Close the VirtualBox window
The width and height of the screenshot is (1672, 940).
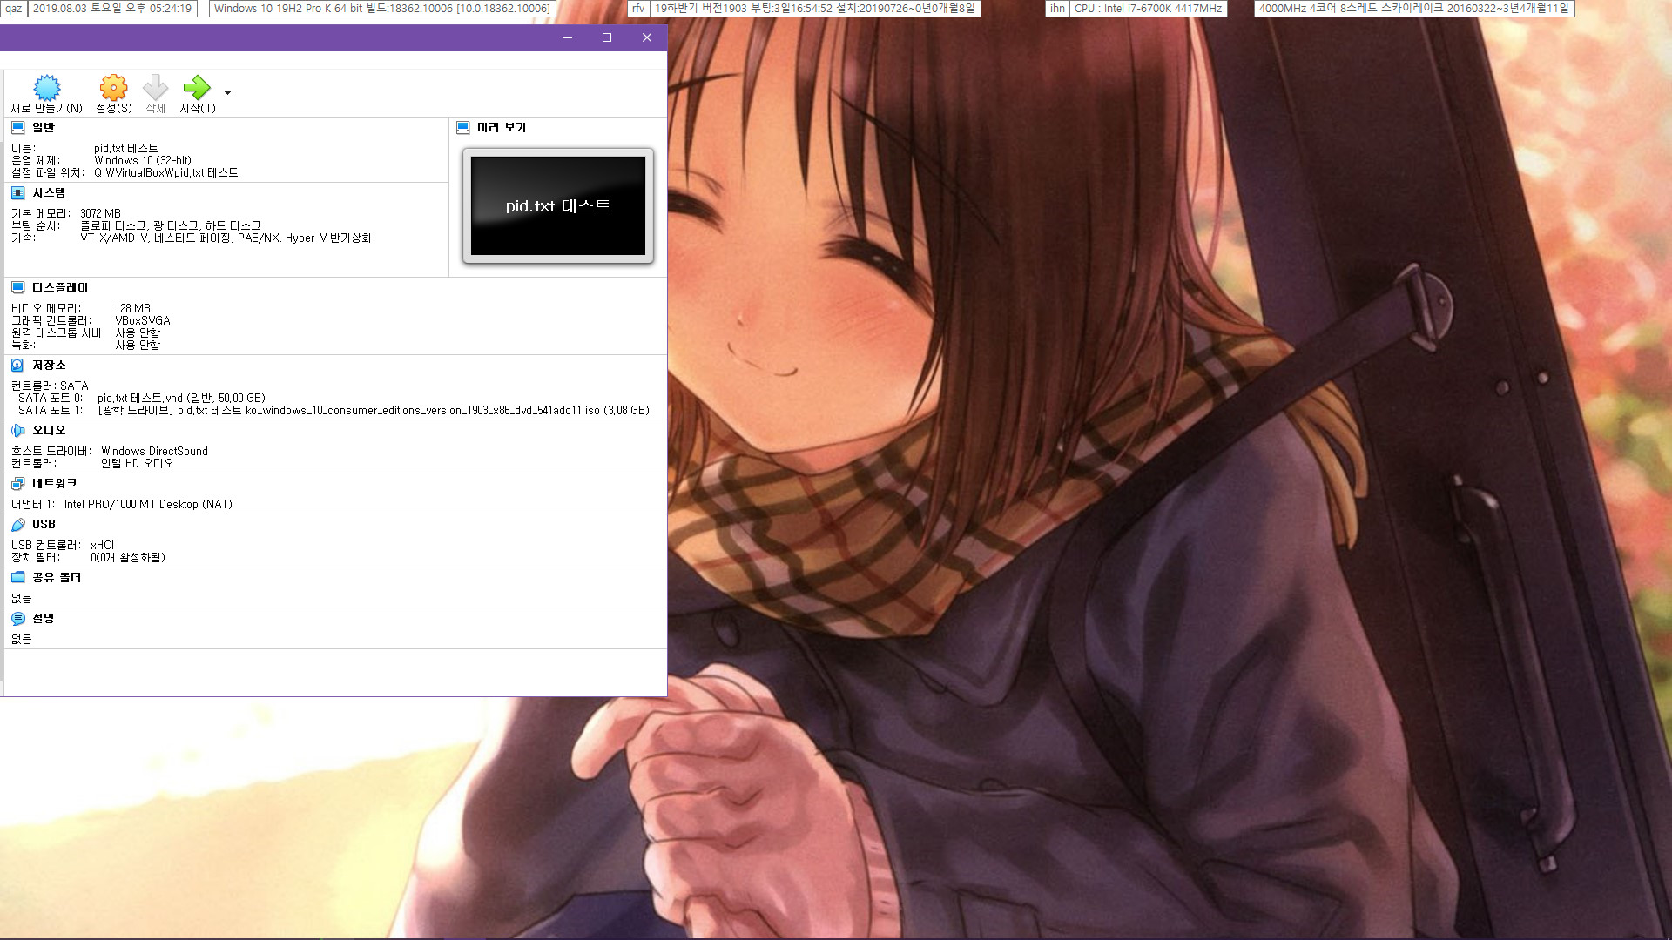click(x=646, y=37)
